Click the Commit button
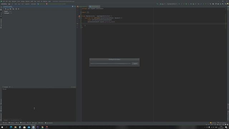Image resolution: width=229 pixels, height=129 pixels. click(x=6, y=120)
